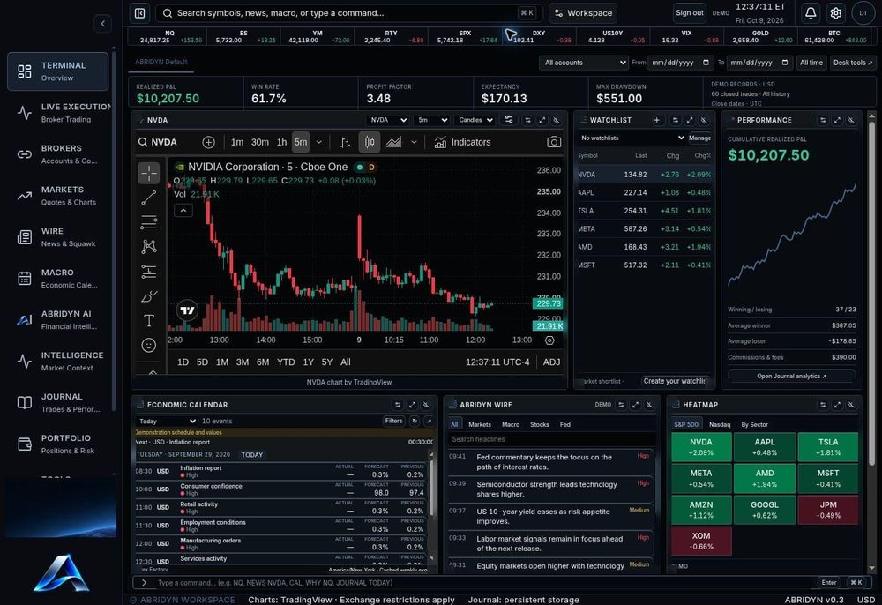Select the brush drawing tool
This screenshot has height=605, width=882.
[x=149, y=295]
